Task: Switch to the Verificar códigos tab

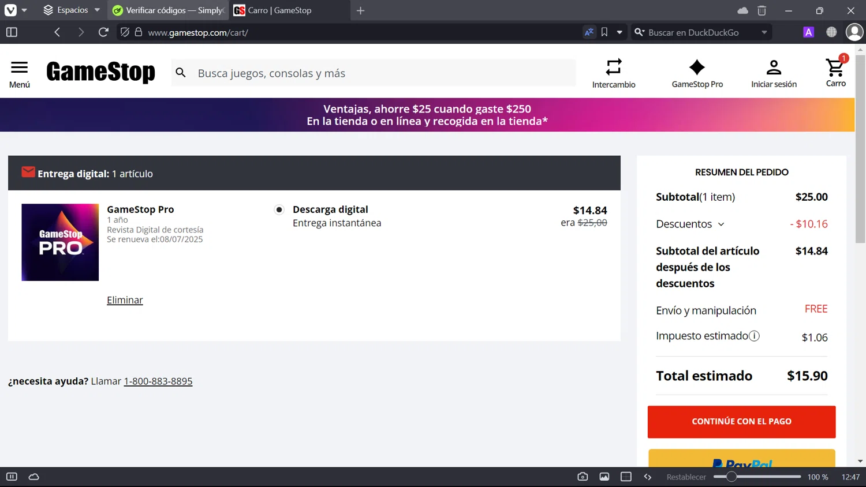Action: [167, 10]
